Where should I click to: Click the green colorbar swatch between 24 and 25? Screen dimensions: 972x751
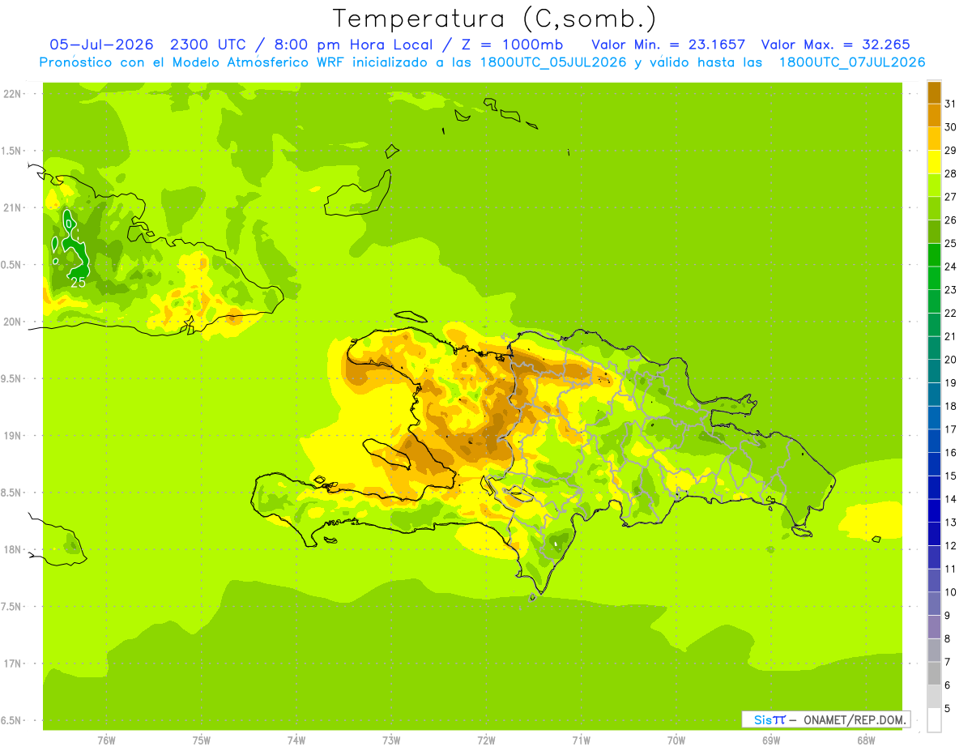coord(934,254)
